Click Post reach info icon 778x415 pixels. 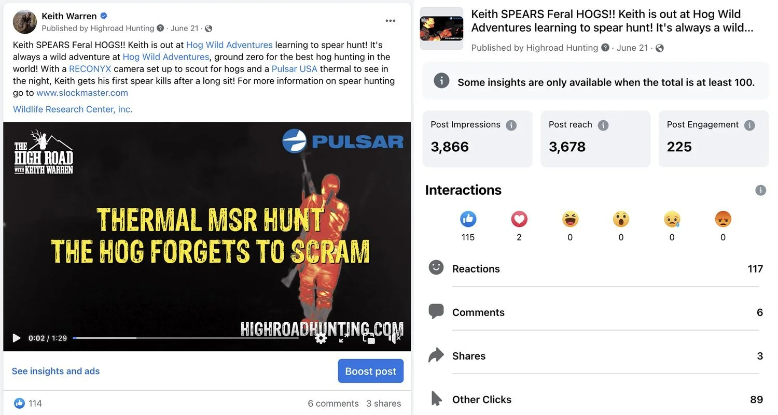[x=603, y=125]
